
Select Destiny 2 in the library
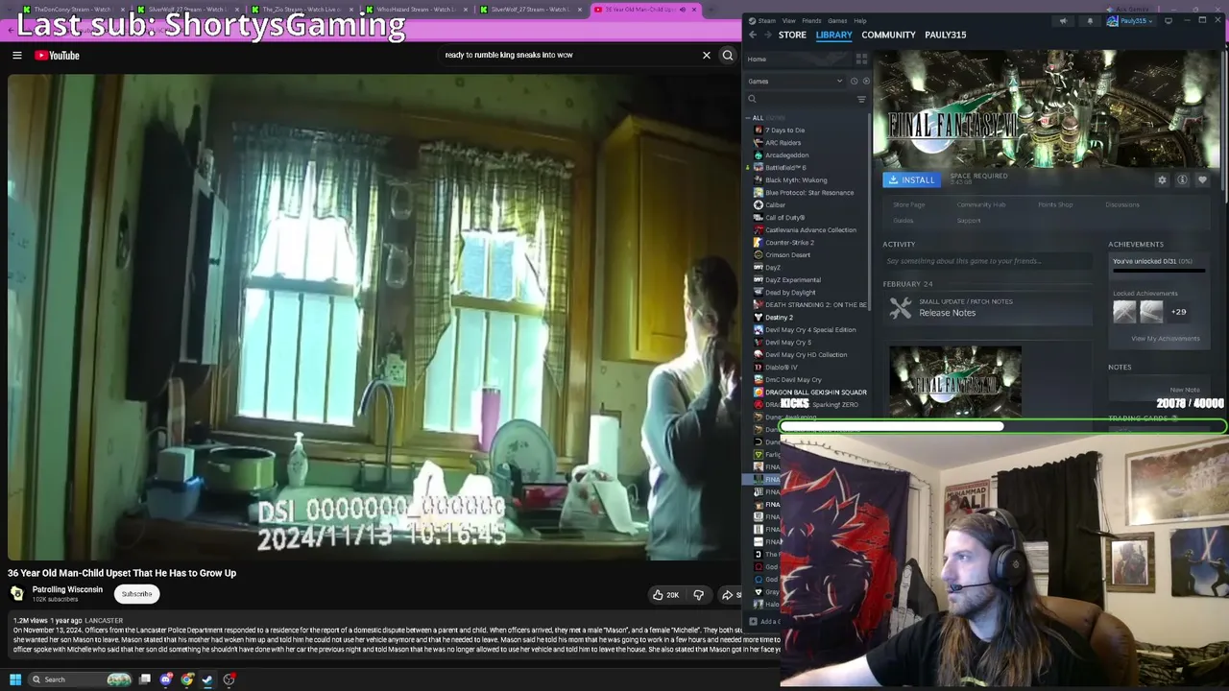[779, 318]
